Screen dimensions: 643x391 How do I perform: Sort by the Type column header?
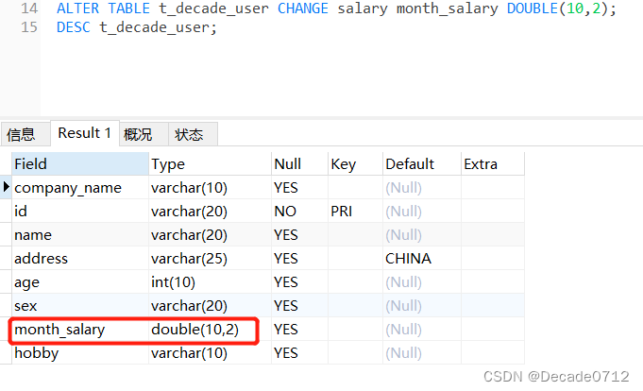click(x=209, y=164)
